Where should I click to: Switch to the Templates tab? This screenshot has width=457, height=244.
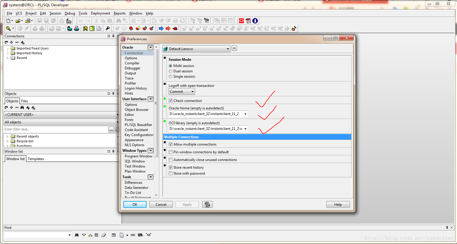coord(36,159)
